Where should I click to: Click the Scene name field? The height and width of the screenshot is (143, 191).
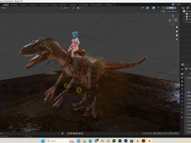click(183, 4)
